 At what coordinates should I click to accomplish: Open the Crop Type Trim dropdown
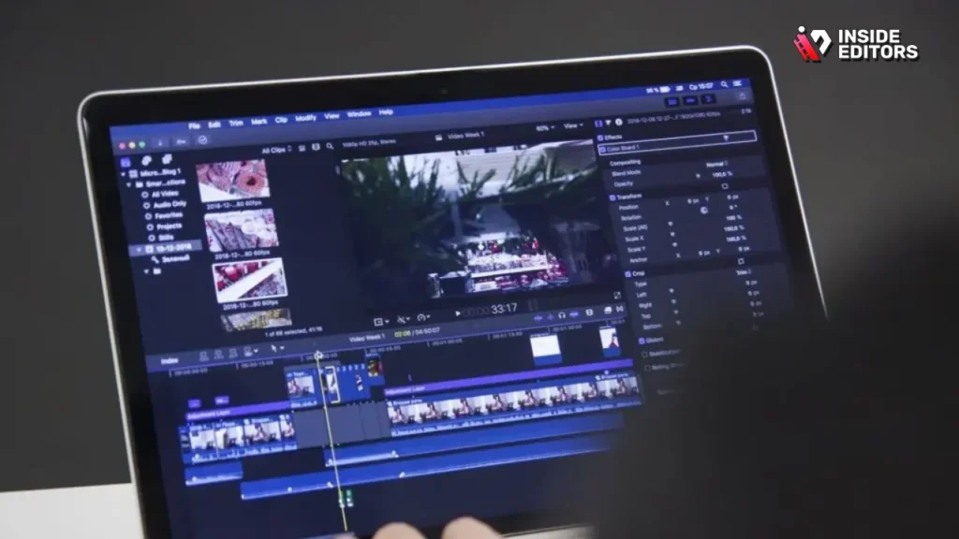(x=743, y=272)
